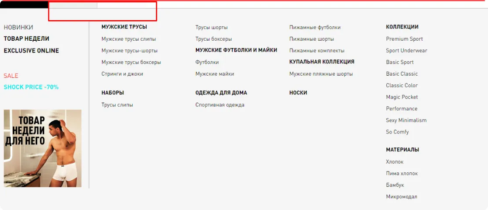The width and height of the screenshot is (488, 210).
Task: Choose the Magic Pocket collection
Action: [402, 97]
